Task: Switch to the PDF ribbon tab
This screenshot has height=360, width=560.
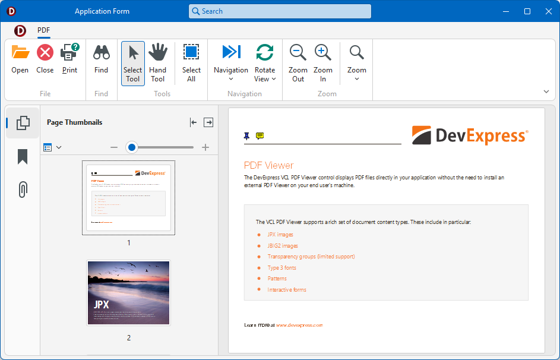Action: coord(43,30)
